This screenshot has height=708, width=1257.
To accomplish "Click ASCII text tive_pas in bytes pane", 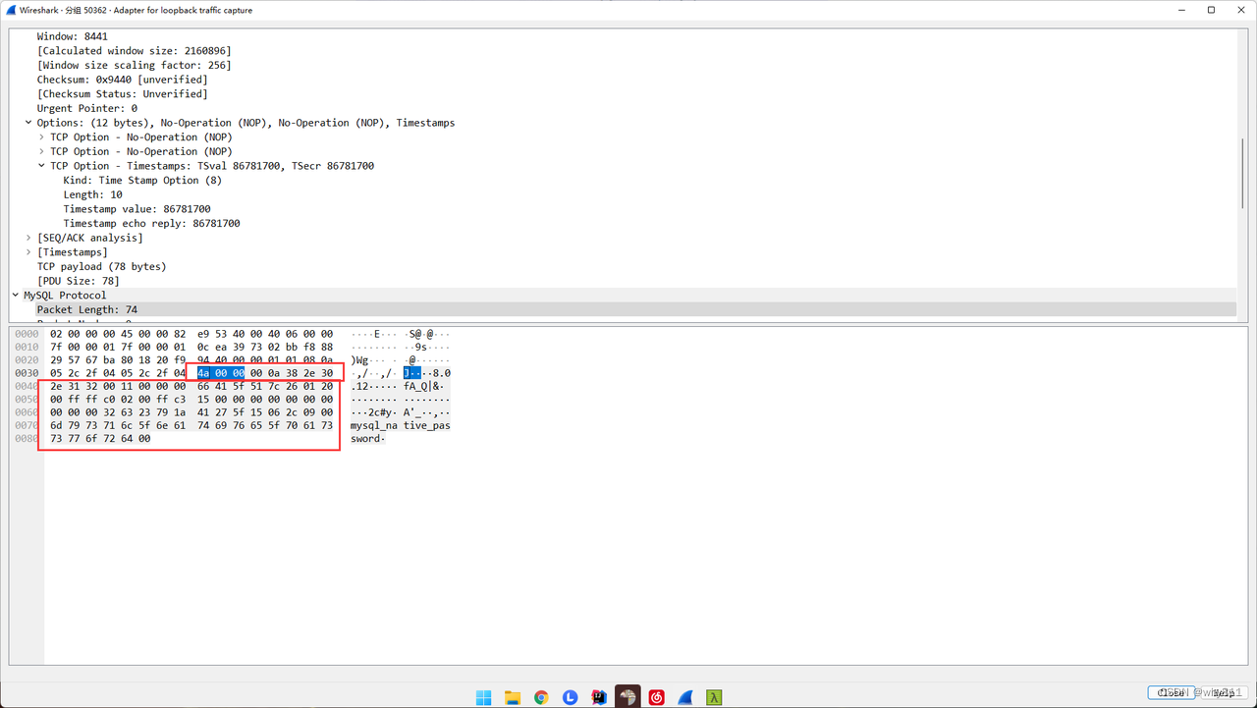I will [427, 426].
